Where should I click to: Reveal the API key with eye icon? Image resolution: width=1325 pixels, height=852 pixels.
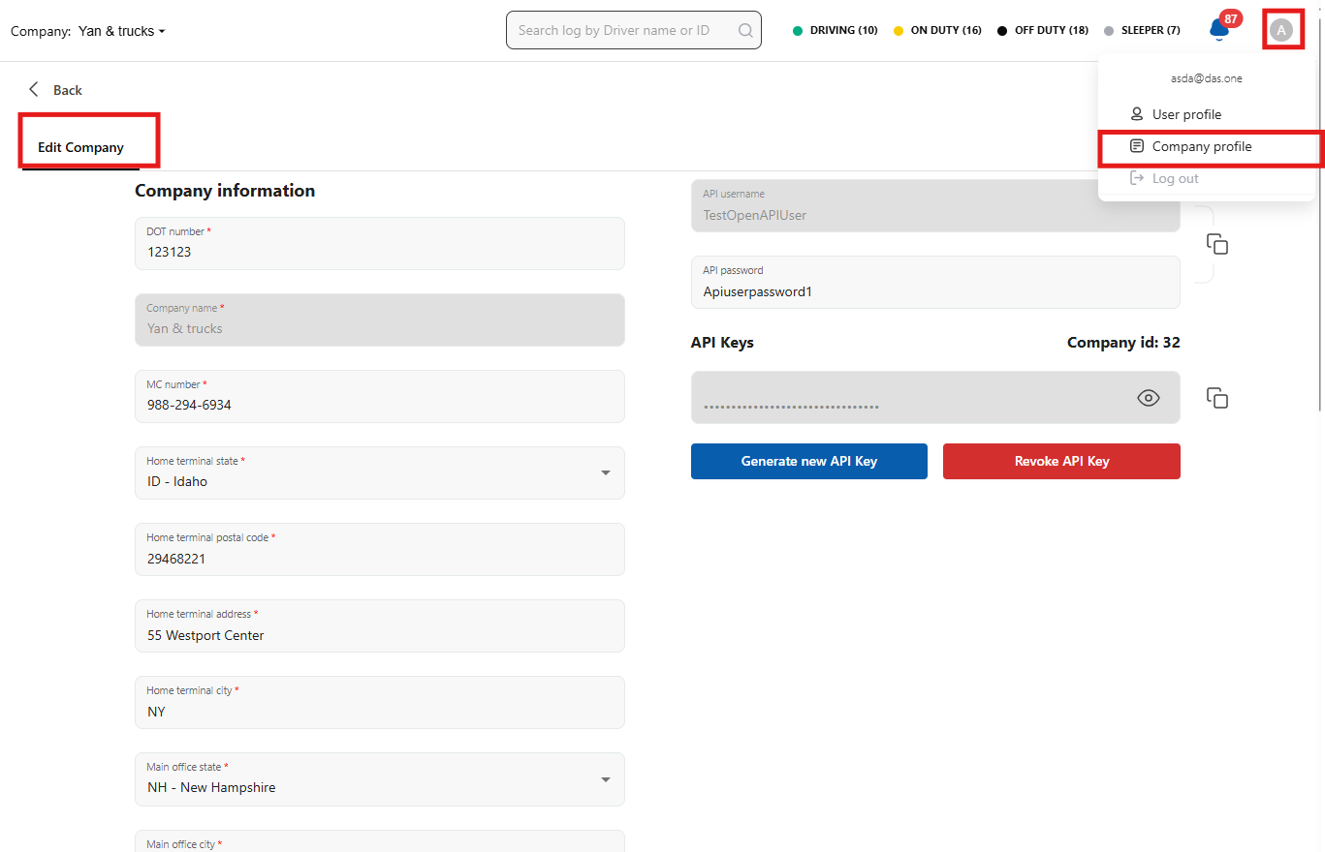pyautogui.click(x=1149, y=398)
